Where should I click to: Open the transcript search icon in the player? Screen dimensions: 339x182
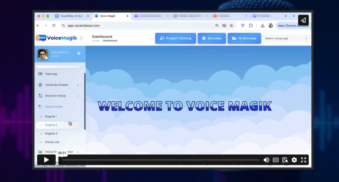tap(285, 160)
